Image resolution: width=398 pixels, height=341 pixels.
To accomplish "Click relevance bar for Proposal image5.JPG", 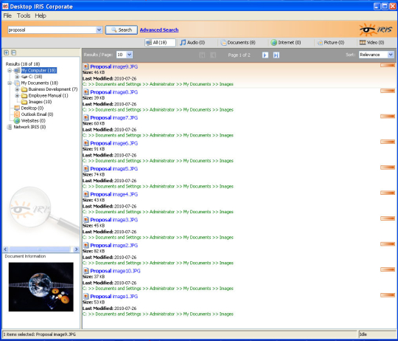I will [x=388, y=168].
